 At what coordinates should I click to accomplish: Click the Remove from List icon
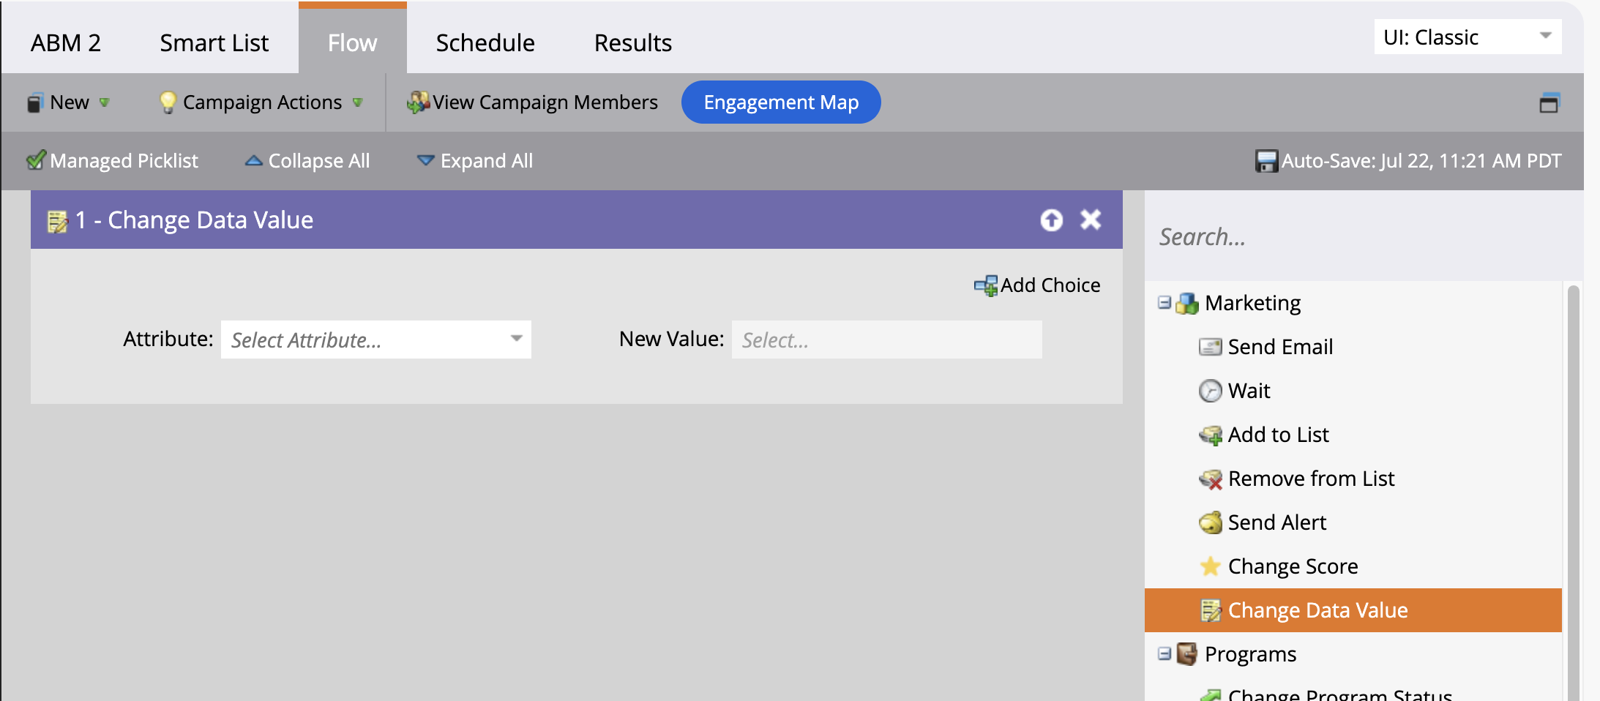click(1210, 479)
